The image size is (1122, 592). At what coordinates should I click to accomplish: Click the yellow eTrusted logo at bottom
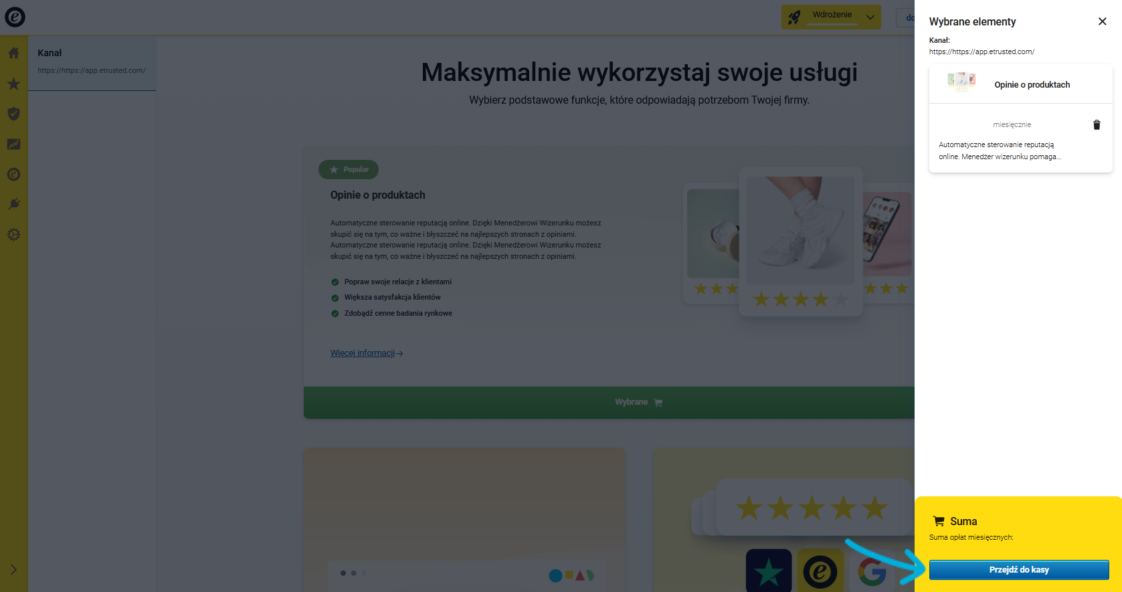(x=820, y=571)
